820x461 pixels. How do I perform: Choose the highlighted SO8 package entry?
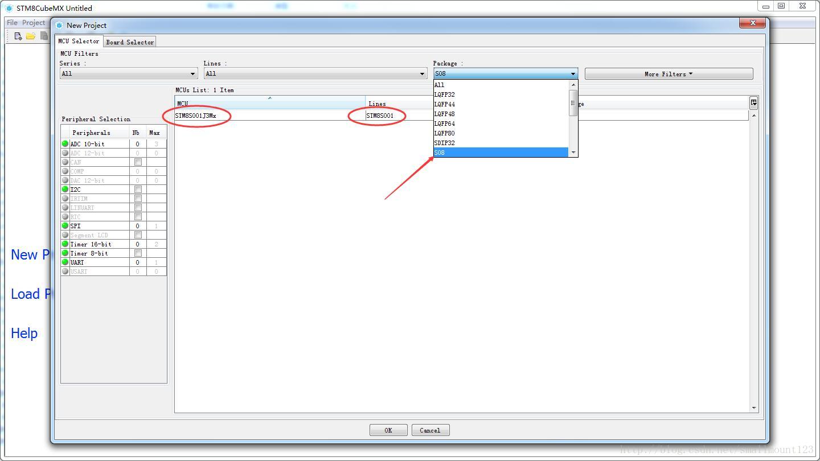coord(501,153)
